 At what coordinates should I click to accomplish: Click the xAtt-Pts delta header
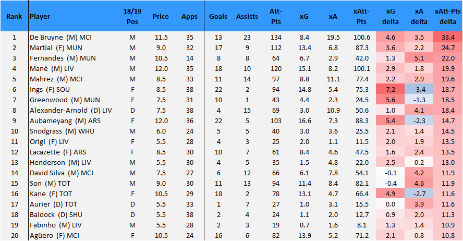(x=448, y=16)
